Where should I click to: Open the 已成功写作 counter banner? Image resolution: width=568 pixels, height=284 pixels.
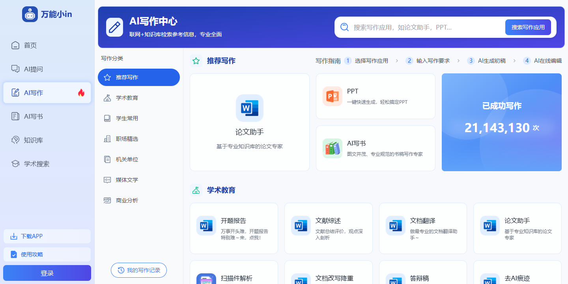(502, 122)
